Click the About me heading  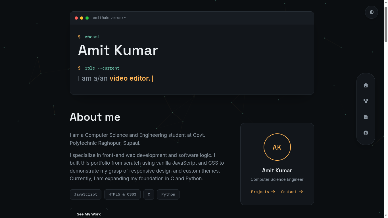pos(95,117)
